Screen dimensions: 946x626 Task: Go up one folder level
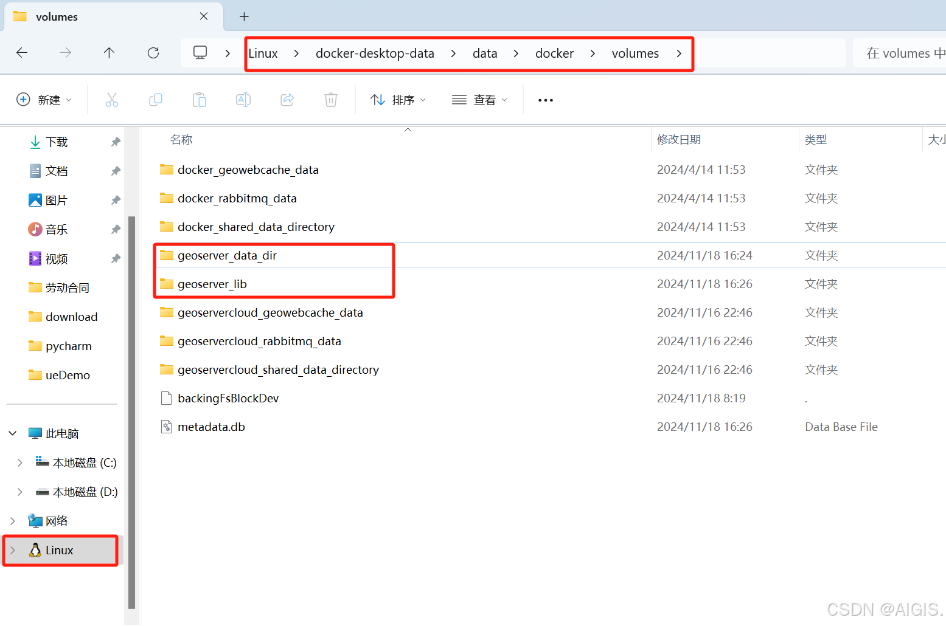coord(109,53)
